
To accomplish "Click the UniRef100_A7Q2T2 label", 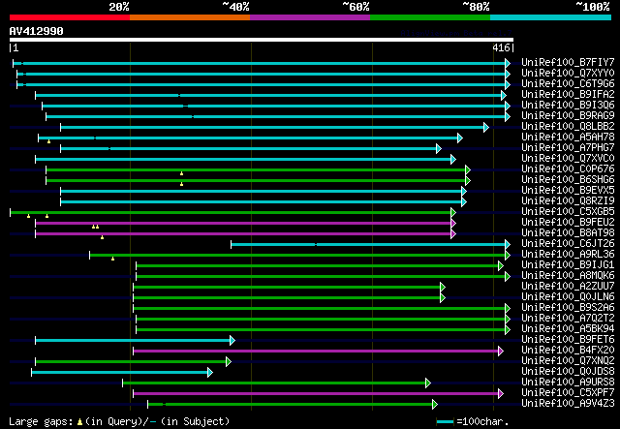I will tap(568, 319).
